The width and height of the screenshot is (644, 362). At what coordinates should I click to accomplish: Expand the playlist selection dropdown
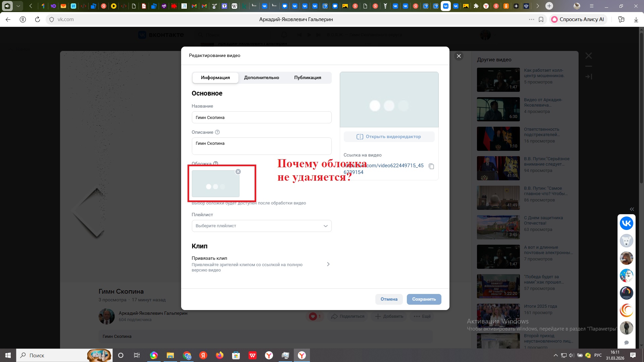[261, 226]
